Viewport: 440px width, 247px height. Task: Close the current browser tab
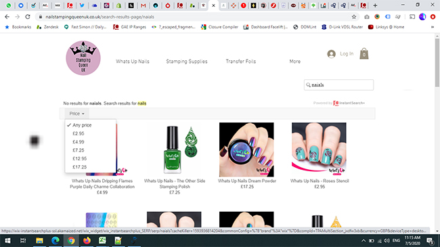click(213, 5)
